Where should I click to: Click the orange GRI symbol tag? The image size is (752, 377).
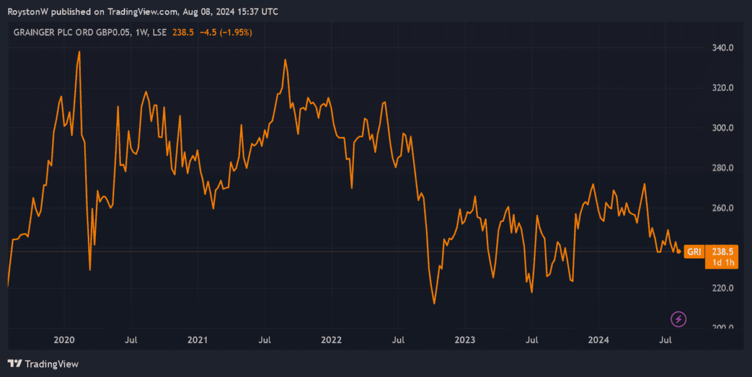[x=694, y=252]
